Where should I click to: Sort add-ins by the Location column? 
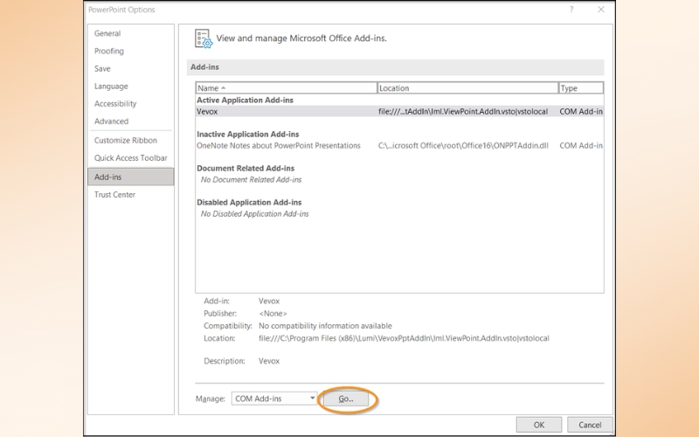467,88
